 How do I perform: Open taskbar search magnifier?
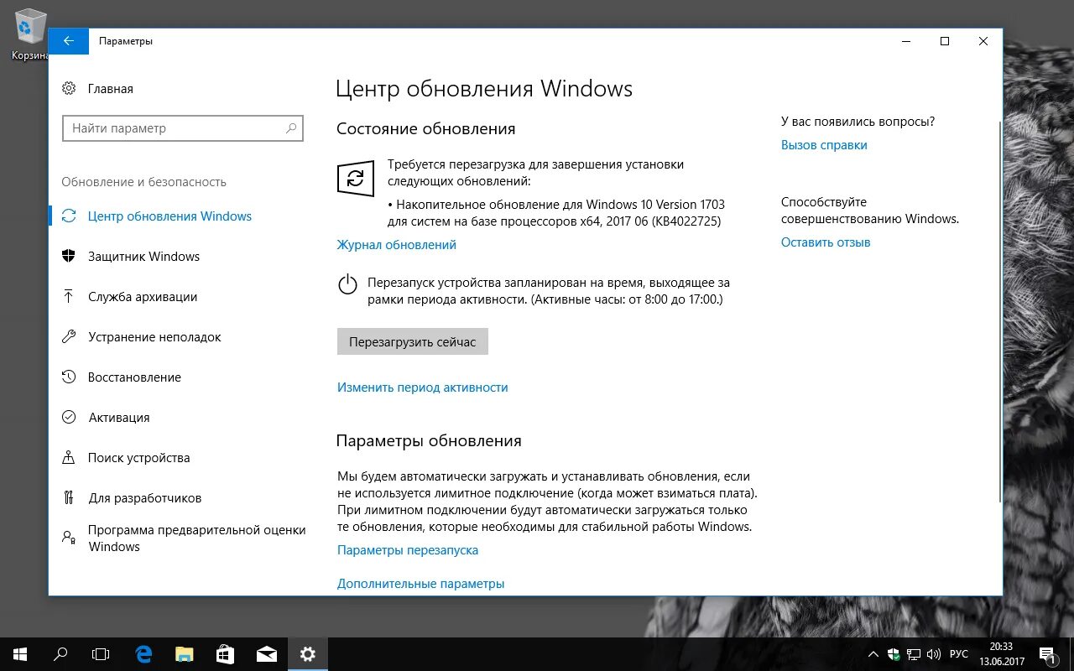point(60,654)
